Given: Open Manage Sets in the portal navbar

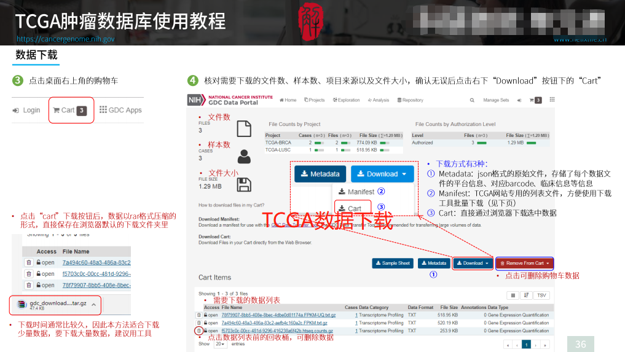Looking at the screenshot, I should pyautogui.click(x=496, y=100).
